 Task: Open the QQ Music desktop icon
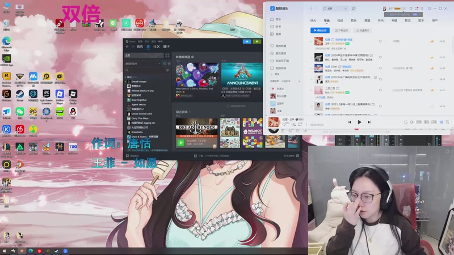click(33, 131)
